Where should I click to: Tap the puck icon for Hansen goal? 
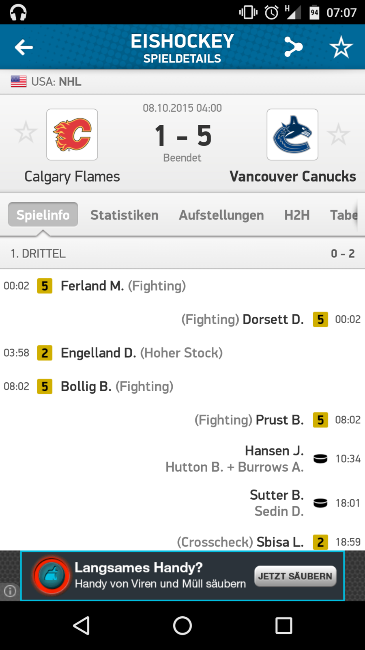[320, 459]
